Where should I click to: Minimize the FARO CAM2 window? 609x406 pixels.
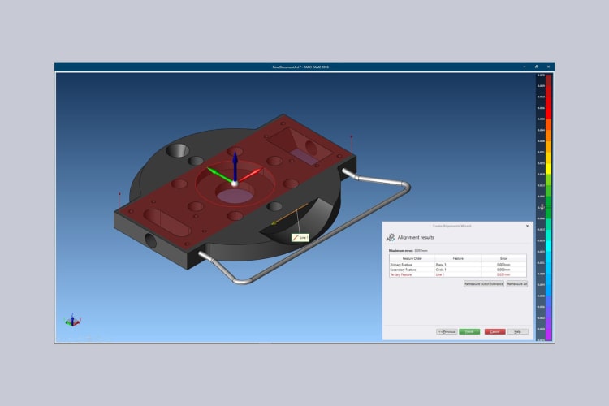(x=525, y=67)
